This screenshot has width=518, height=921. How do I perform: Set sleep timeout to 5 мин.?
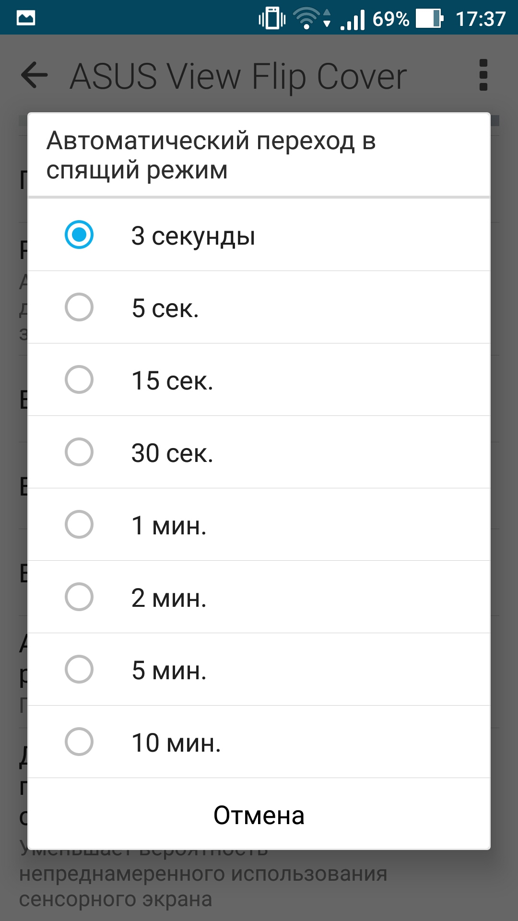[259, 669]
